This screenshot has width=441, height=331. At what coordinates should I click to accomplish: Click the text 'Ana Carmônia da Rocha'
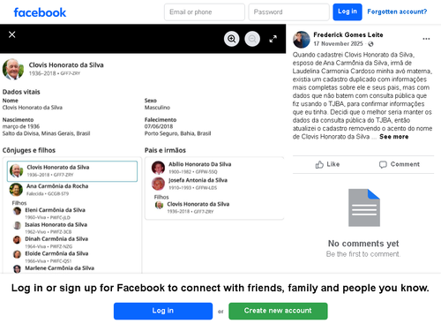[x=57, y=186]
